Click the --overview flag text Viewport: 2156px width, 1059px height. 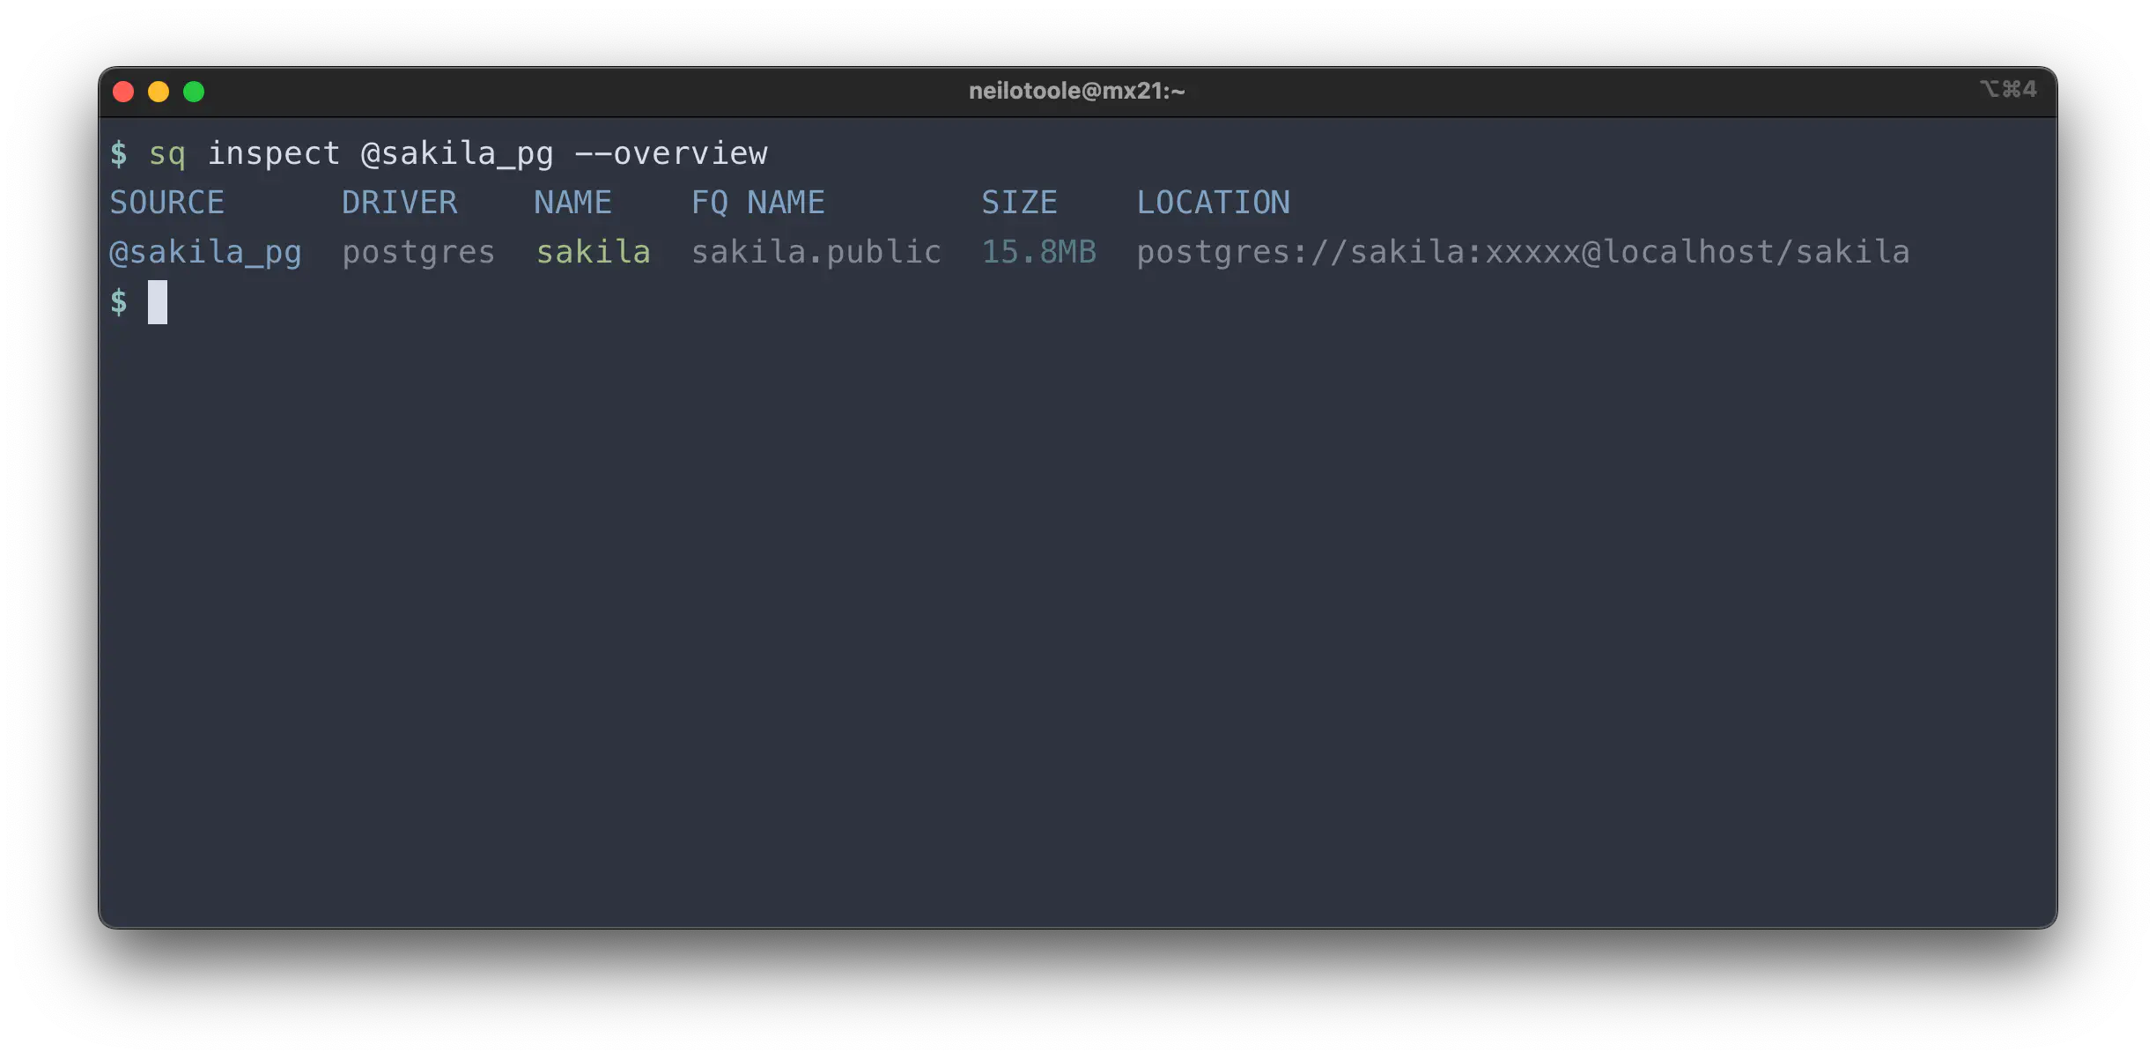(x=670, y=153)
